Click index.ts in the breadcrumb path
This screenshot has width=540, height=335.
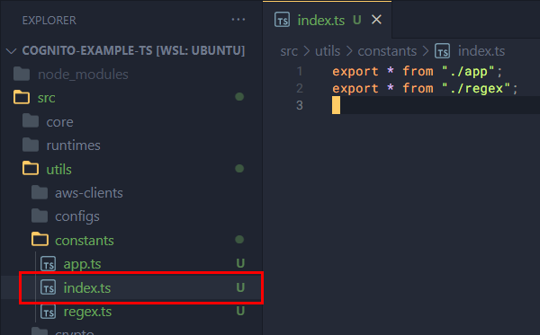click(x=481, y=51)
